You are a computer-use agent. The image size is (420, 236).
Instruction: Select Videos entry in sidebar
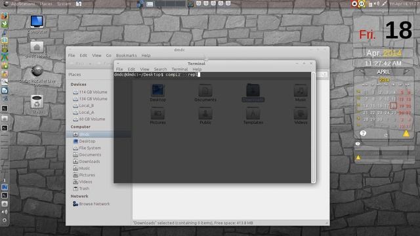click(83, 182)
